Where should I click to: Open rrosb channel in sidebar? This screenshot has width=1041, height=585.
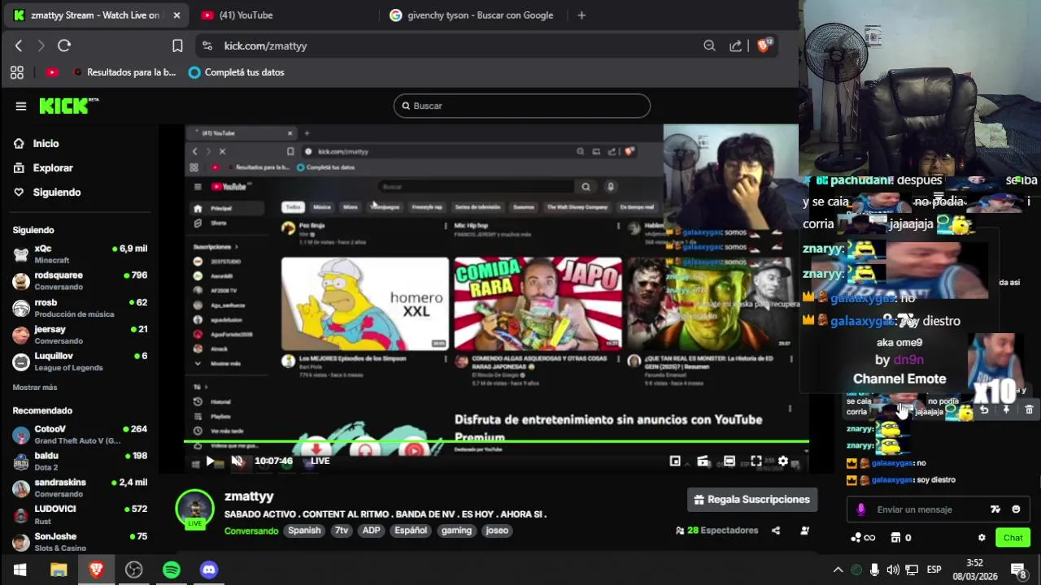pyautogui.click(x=80, y=308)
